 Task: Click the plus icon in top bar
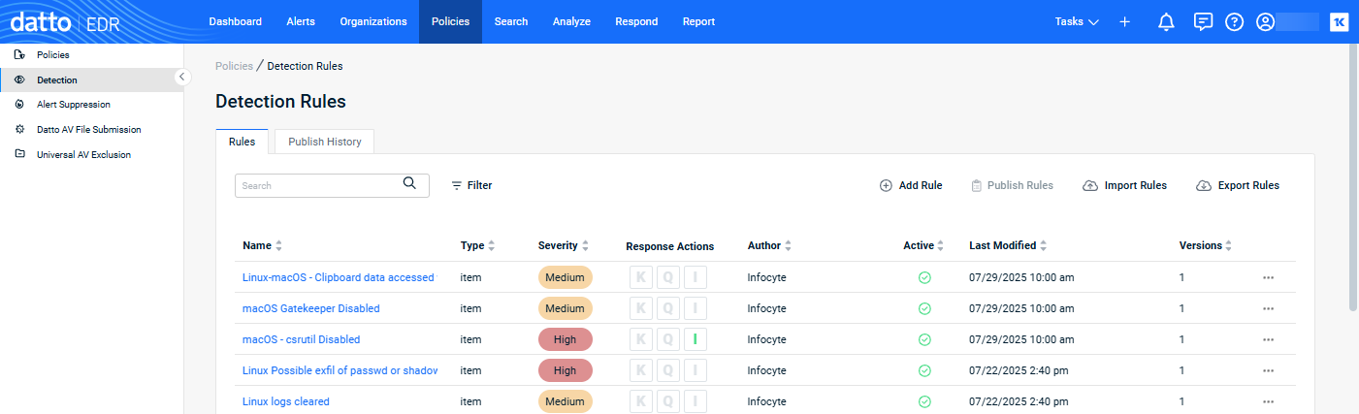pos(1124,21)
